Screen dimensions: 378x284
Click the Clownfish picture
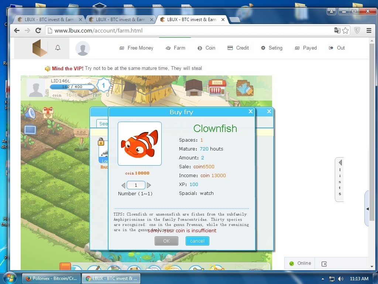(x=140, y=144)
